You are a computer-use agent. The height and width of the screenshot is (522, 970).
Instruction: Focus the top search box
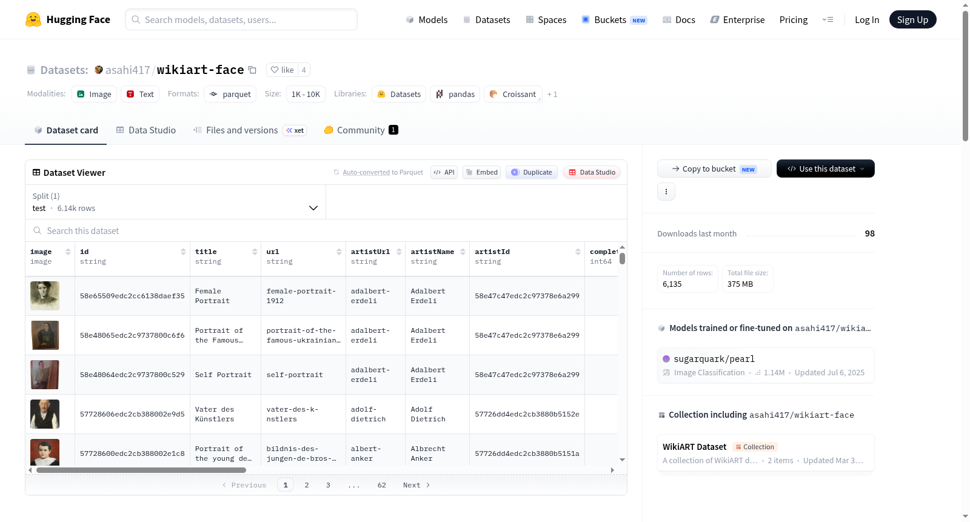(x=241, y=19)
